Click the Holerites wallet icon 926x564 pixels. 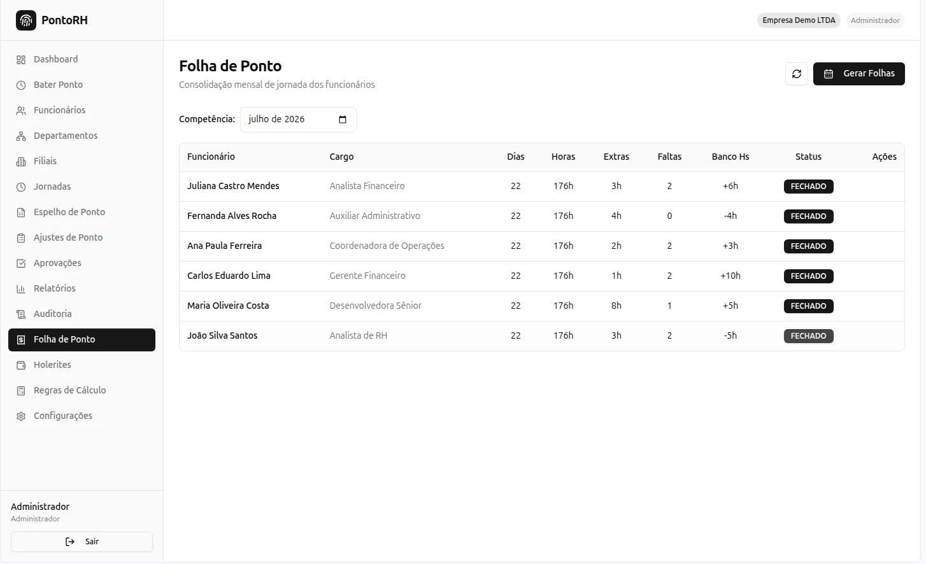(x=21, y=365)
